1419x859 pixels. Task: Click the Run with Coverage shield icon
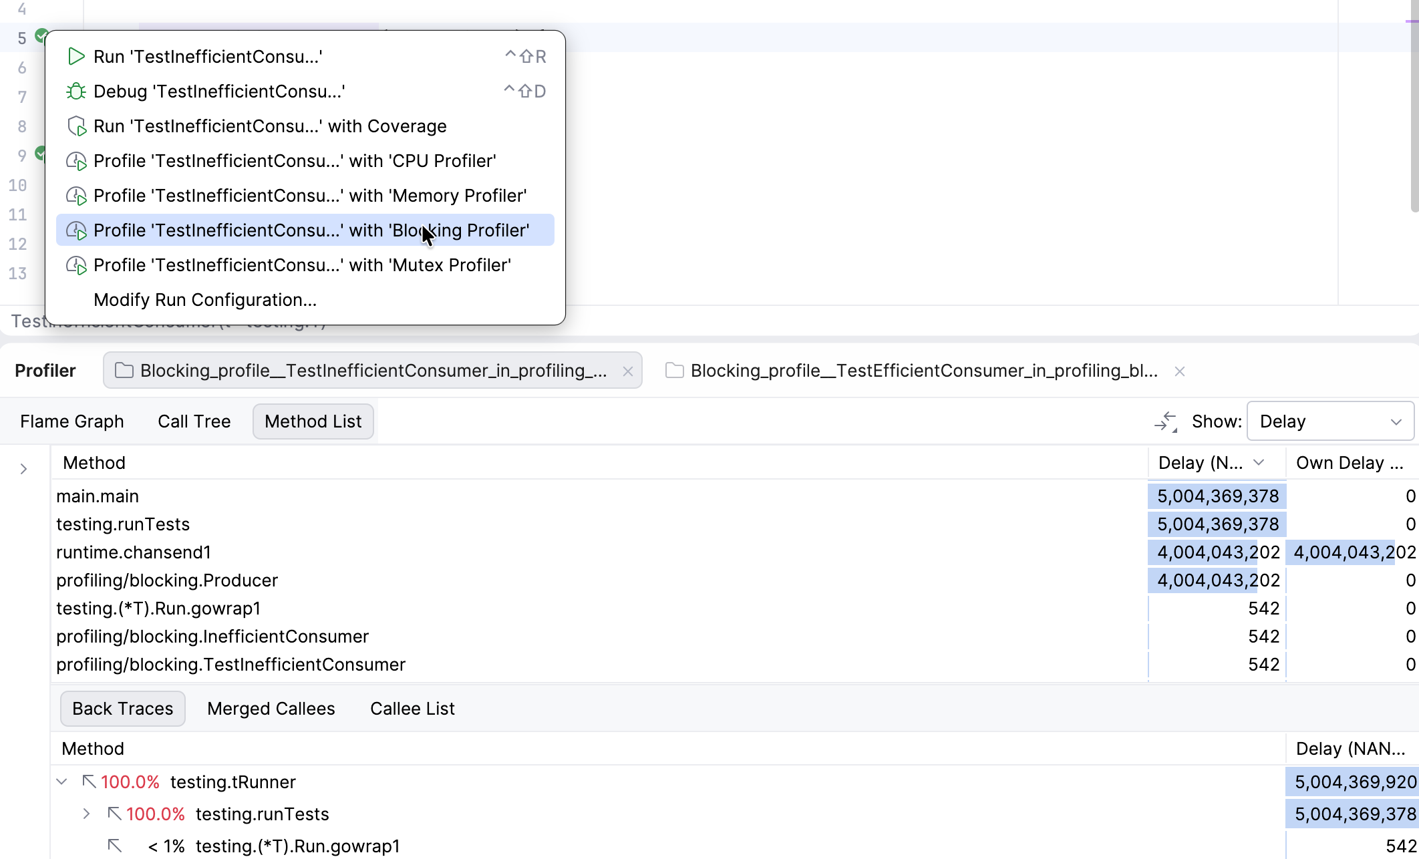coord(75,126)
